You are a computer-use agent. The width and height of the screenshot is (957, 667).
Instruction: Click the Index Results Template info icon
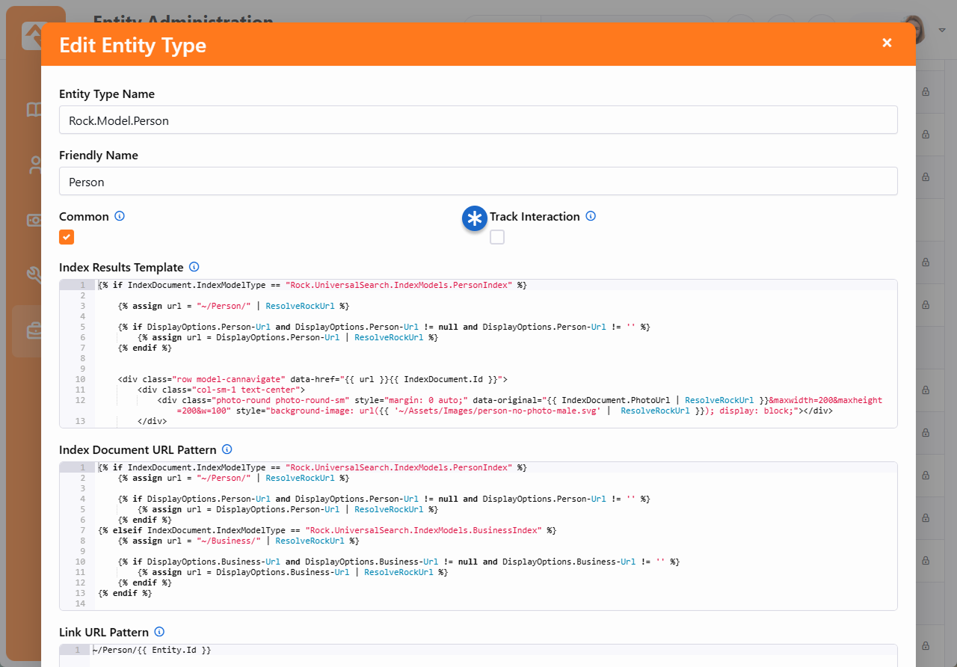pos(194,267)
